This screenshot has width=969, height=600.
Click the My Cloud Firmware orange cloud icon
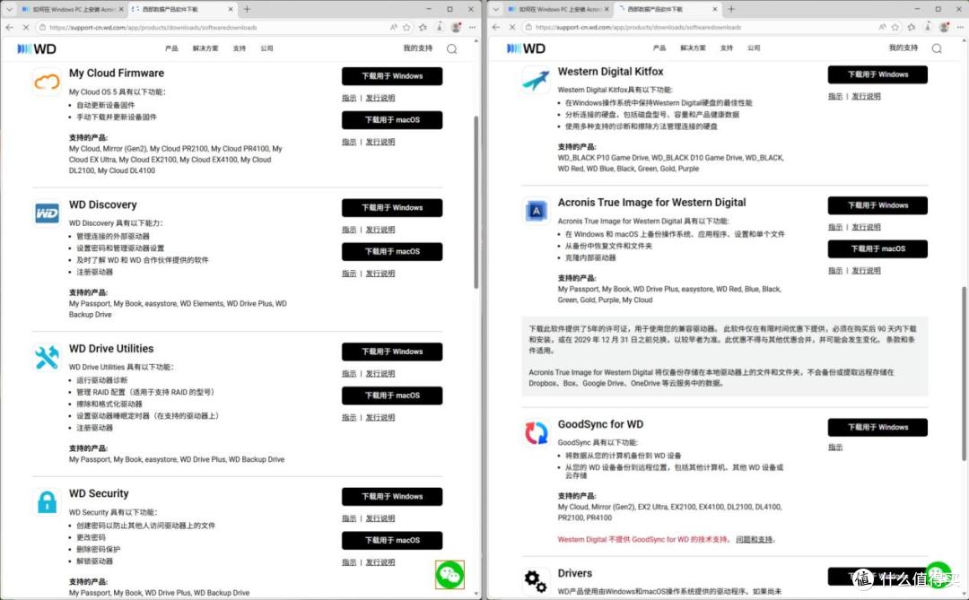point(47,81)
